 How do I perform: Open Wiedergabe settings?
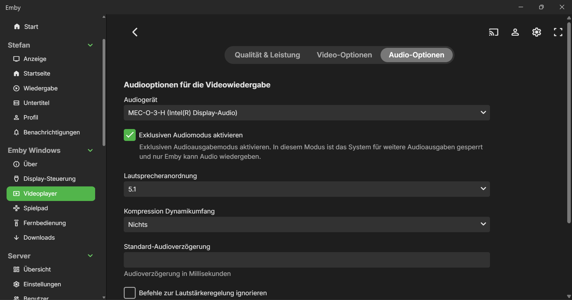point(51,88)
